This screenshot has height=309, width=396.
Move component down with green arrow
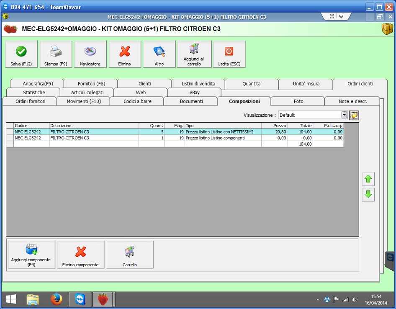pyautogui.click(x=368, y=194)
